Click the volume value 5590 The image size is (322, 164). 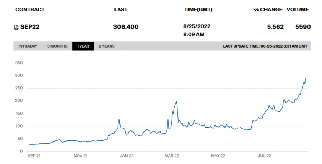click(x=303, y=27)
